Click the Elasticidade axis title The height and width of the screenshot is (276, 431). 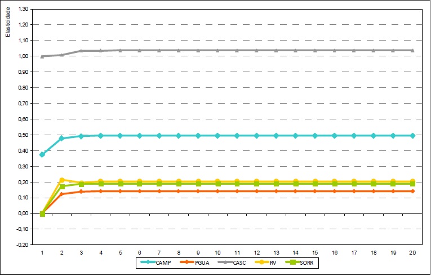pos(8,22)
